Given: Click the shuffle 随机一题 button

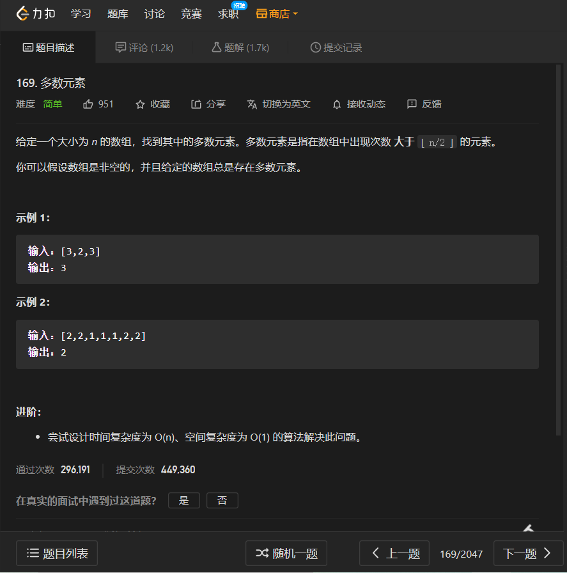Looking at the screenshot, I should tap(286, 553).
